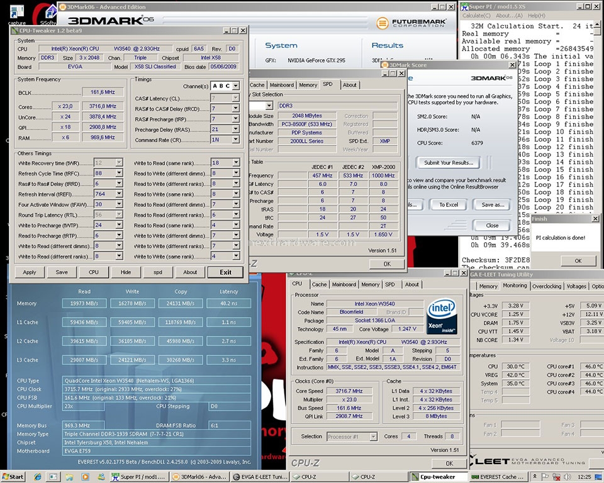604x483 pixels.
Task: Open Voltages tab in E-LEET
Action: 576,286
